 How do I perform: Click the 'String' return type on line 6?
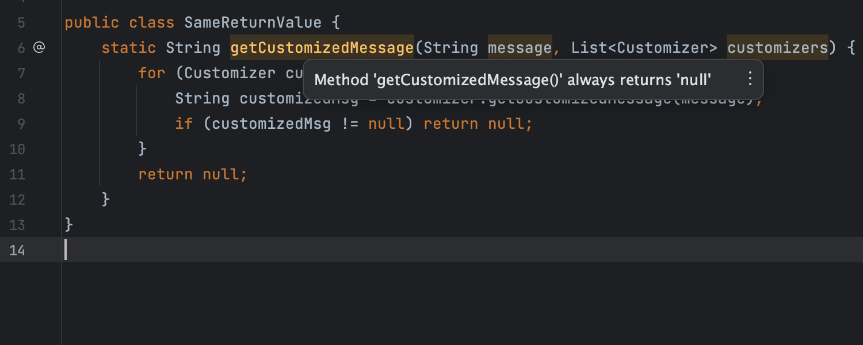pyautogui.click(x=193, y=48)
